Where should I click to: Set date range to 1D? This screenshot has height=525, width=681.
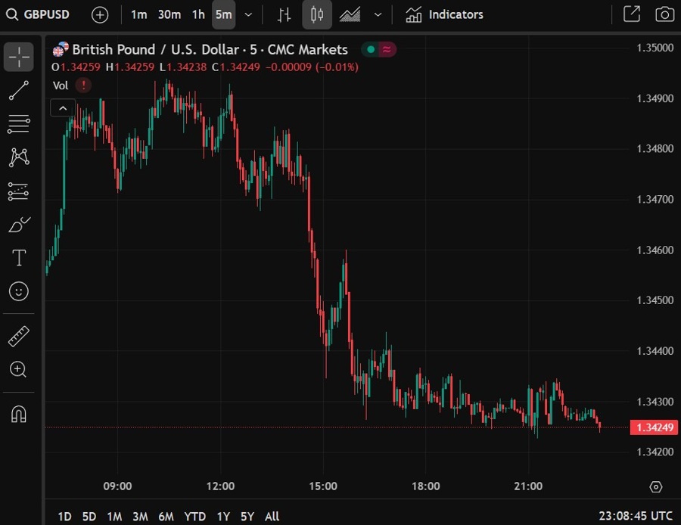pos(65,517)
